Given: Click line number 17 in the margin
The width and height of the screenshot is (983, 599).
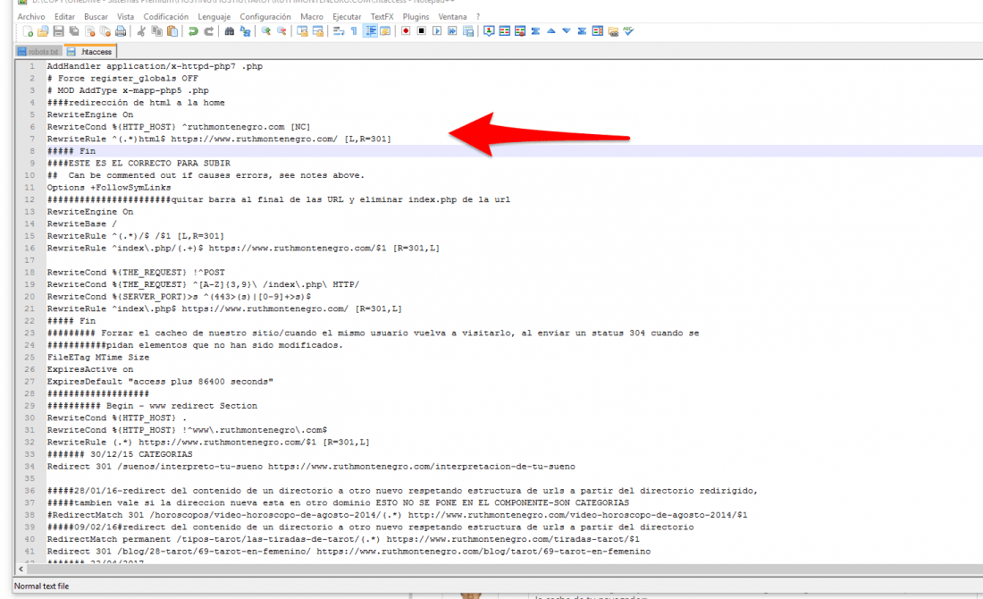Looking at the screenshot, I should (x=29, y=260).
